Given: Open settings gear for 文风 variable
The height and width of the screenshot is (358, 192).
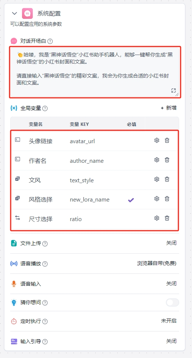Looking at the screenshot, I should tap(157, 179).
